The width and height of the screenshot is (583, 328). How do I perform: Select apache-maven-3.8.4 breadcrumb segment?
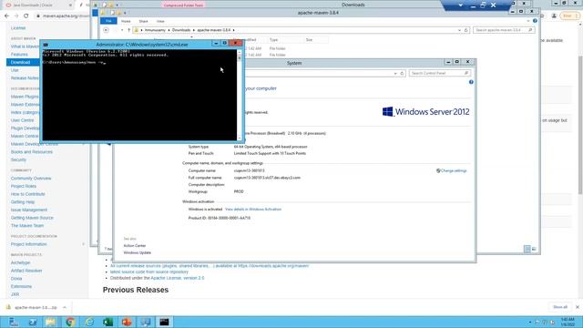214,30
